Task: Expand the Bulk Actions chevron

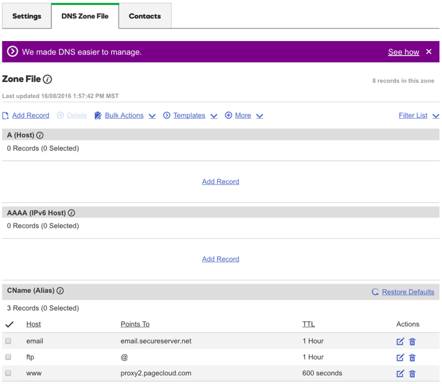Action: [152, 116]
